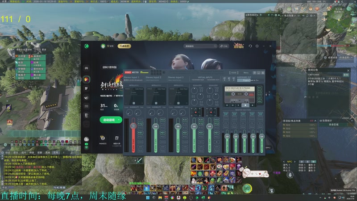Open hardware out A2 device dropdown
Screen dimensions: 357x201
point(229,79)
